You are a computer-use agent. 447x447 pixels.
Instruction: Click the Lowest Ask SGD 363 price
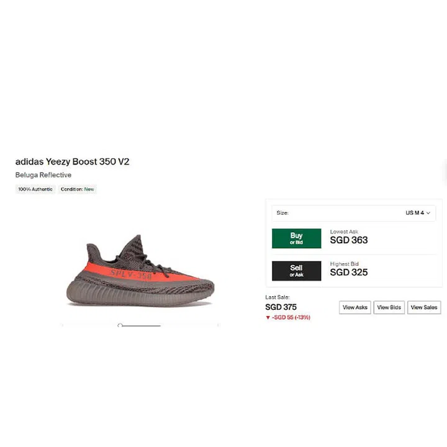[x=349, y=240]
